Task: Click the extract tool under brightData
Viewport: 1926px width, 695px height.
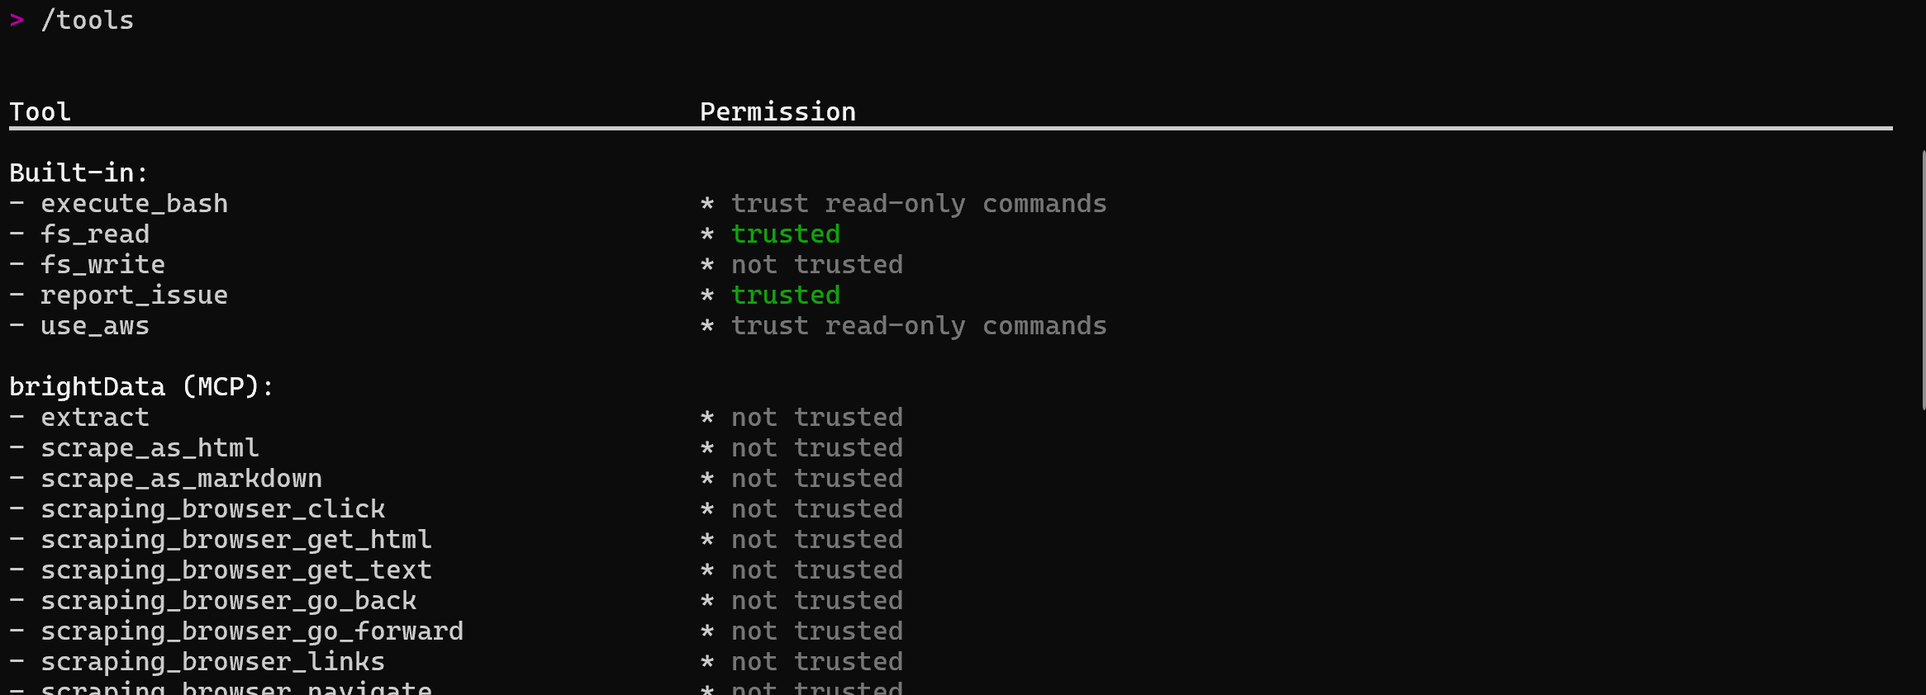Action: (95, 417)
